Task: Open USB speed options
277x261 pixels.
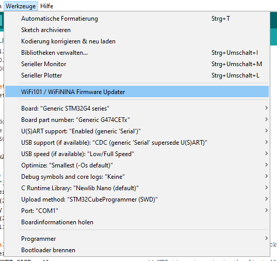Action: coord(137,154)
